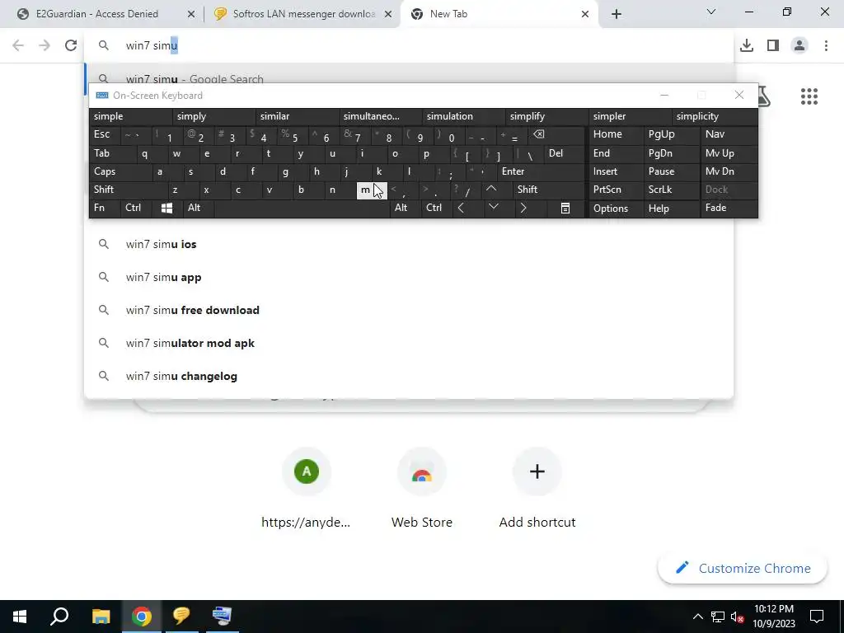This screenshot has height=633, width=844.
Task: Open Chrome three-dot menu
Action: coord(826,45)
